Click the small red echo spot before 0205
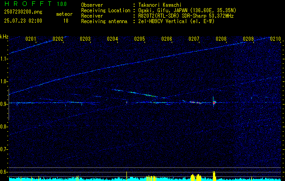The image size is (285, 181). 127,103
